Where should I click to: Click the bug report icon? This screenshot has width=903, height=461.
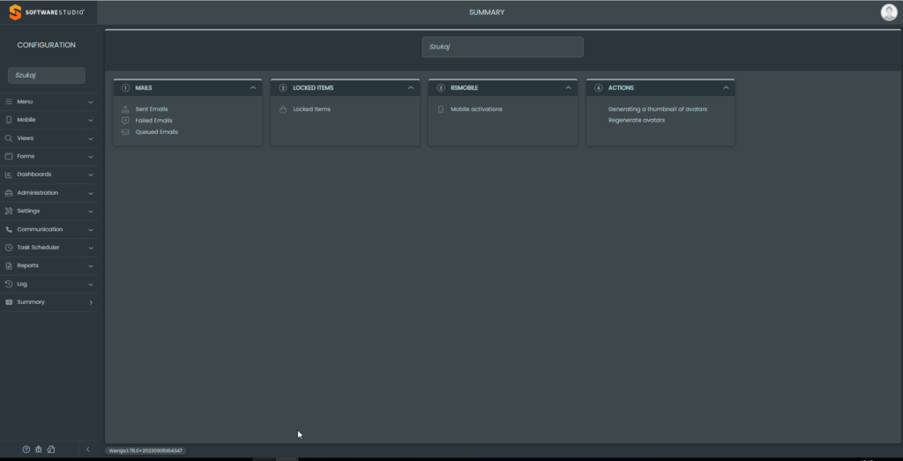pos(39,450)
